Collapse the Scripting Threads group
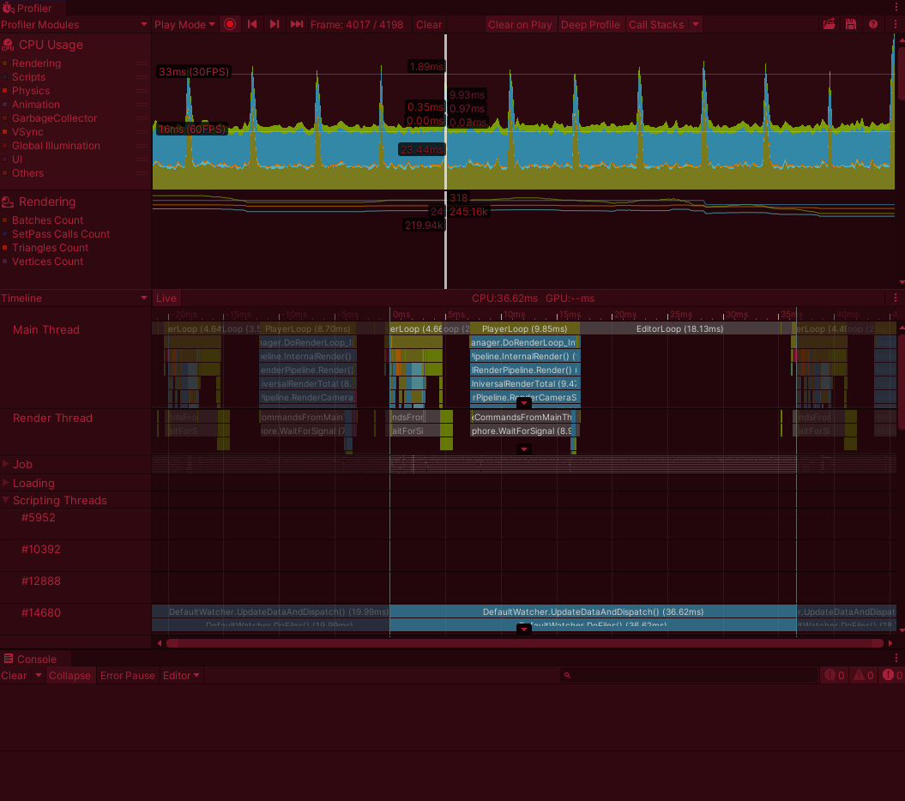The image size is (905, 801). click(7, 500)
